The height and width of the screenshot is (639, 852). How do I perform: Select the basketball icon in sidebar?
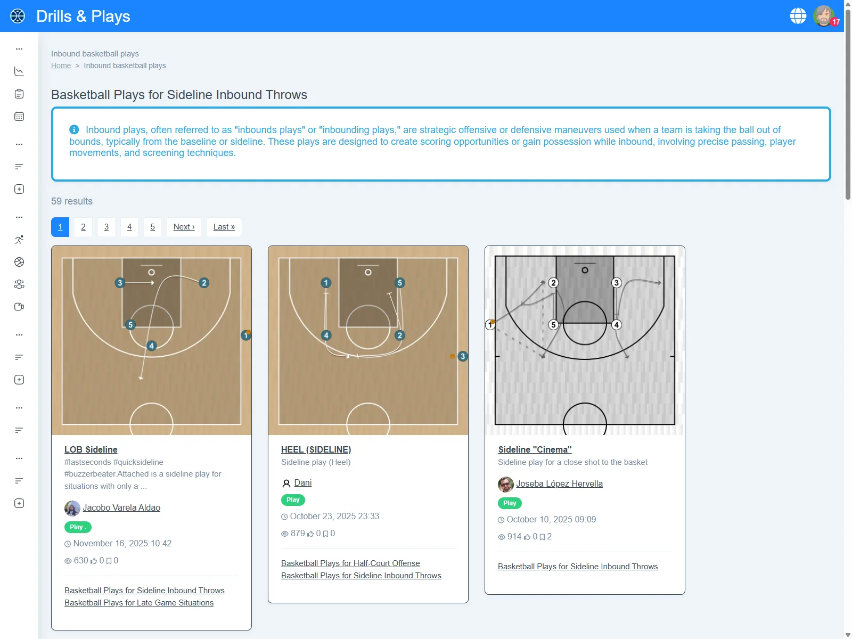coord(19,262)
